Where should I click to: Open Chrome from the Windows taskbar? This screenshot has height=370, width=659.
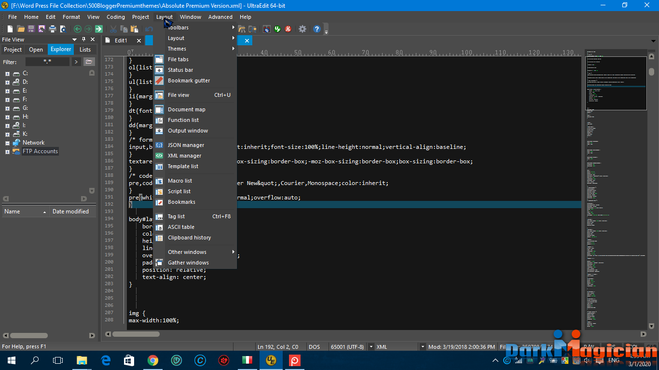[x=152, y=360]
